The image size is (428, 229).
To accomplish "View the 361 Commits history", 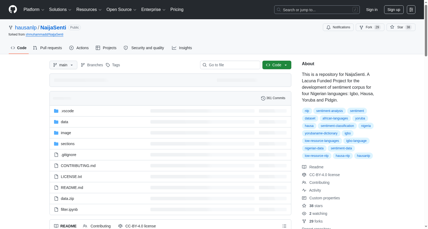I will pos(273,98).
